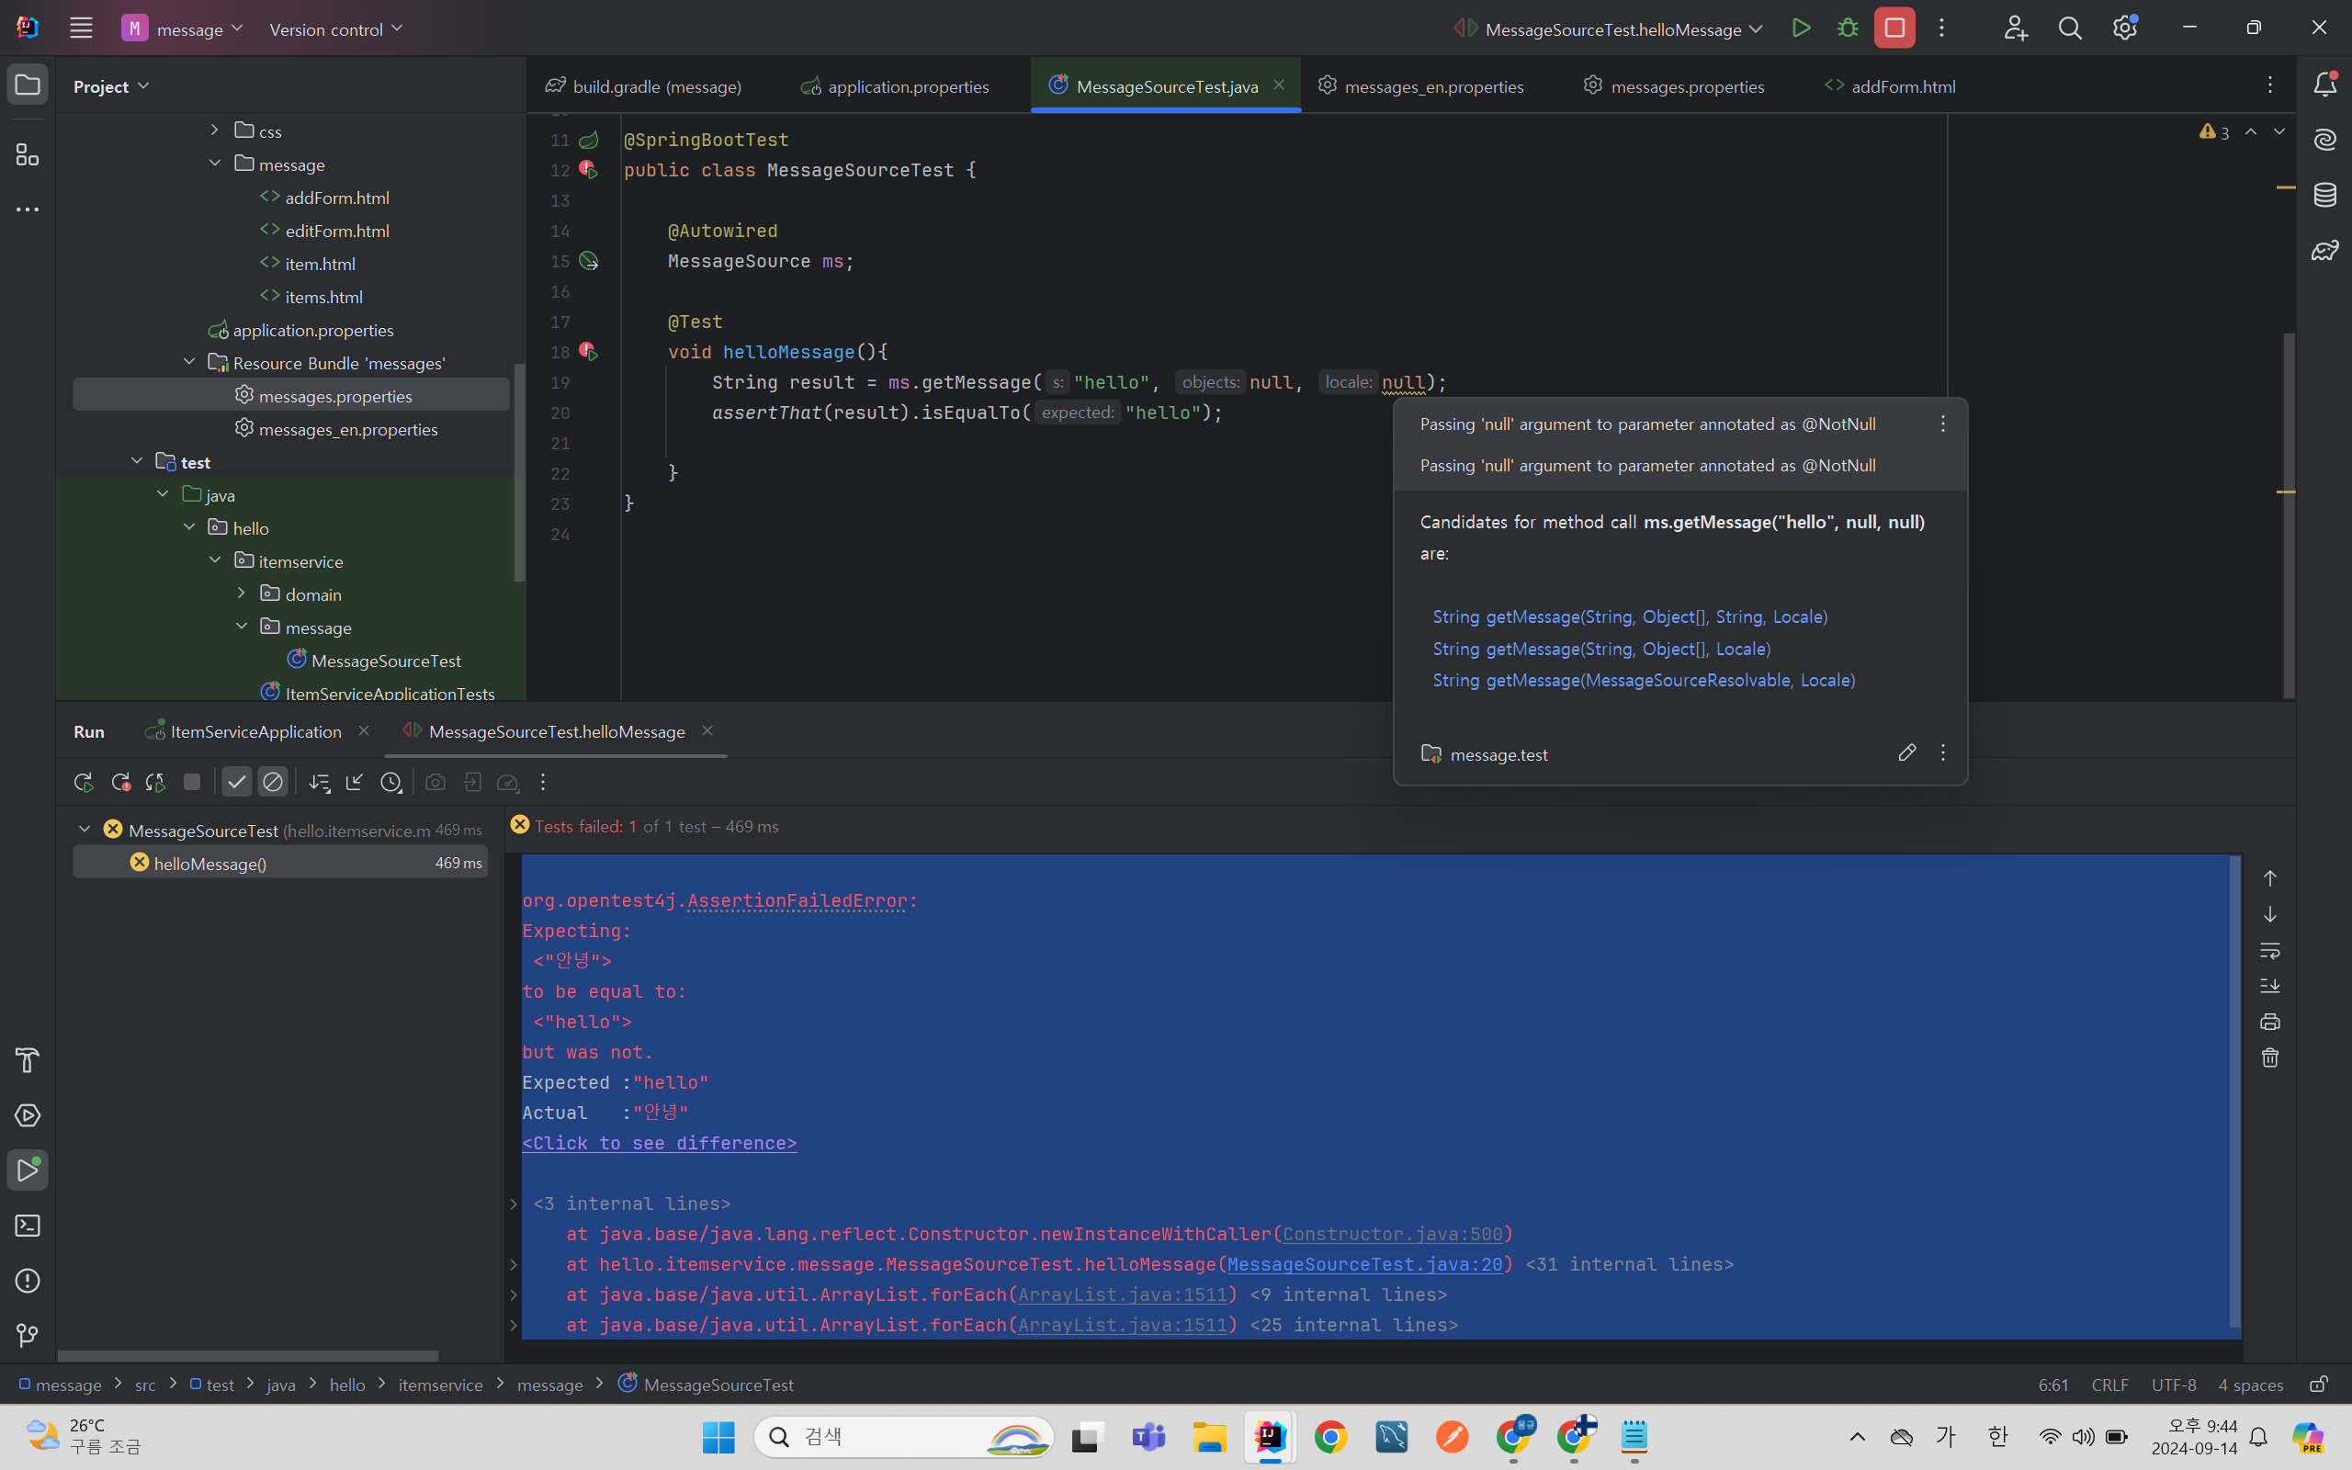Screen dimensions: 2352x1470
Task: Toggle read-only lock in status bar
Action: [2319, 1384]
